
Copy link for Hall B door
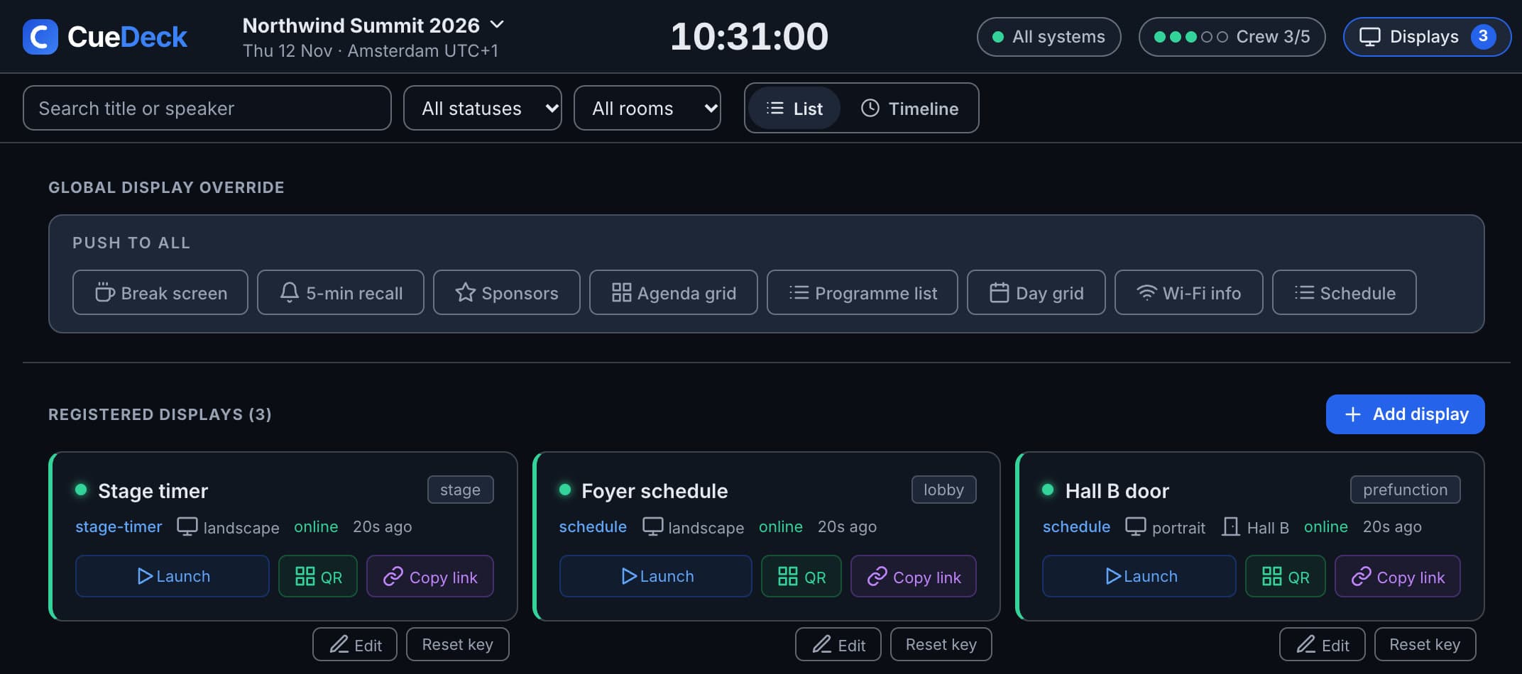(1398, 576)
